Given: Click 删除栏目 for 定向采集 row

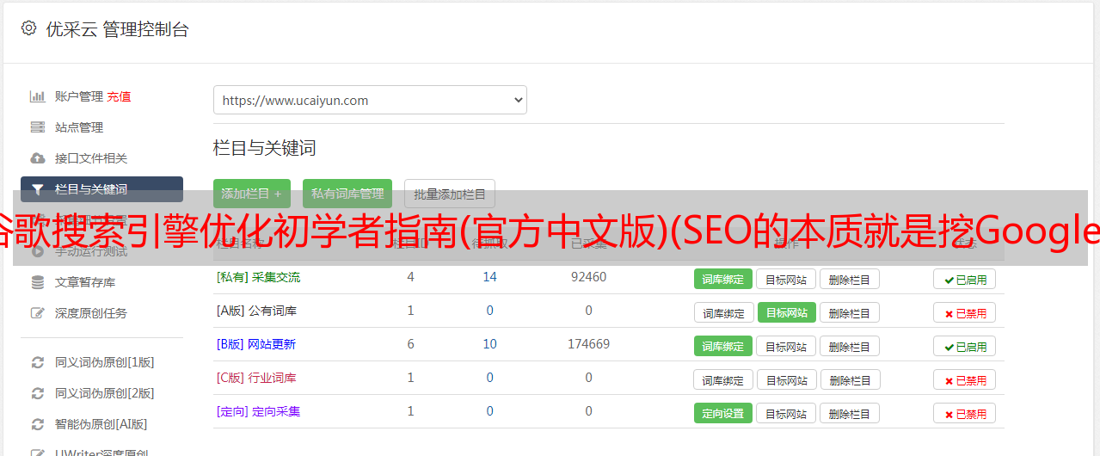Looking at the screenshot, I should 849,413.
